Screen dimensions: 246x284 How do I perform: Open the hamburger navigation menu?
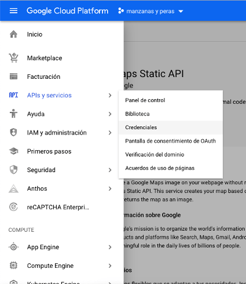click(x=13, y=11)
